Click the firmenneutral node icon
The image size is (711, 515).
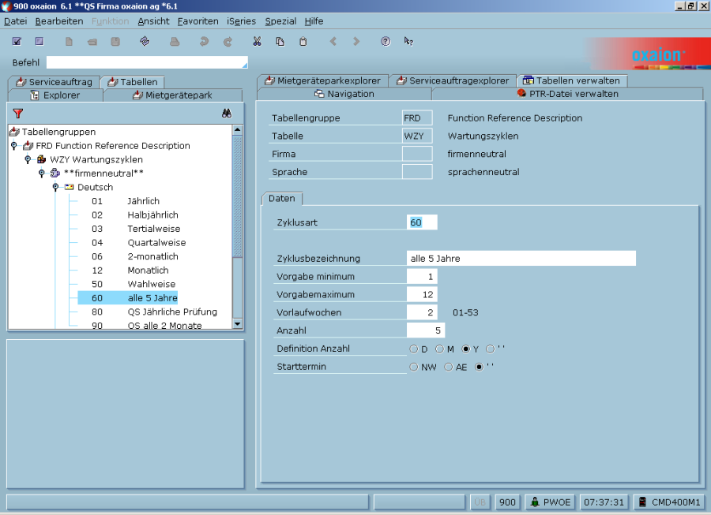(55, 173)
